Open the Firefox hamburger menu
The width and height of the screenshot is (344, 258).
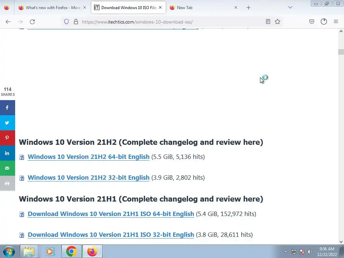[x=336, y=21]
